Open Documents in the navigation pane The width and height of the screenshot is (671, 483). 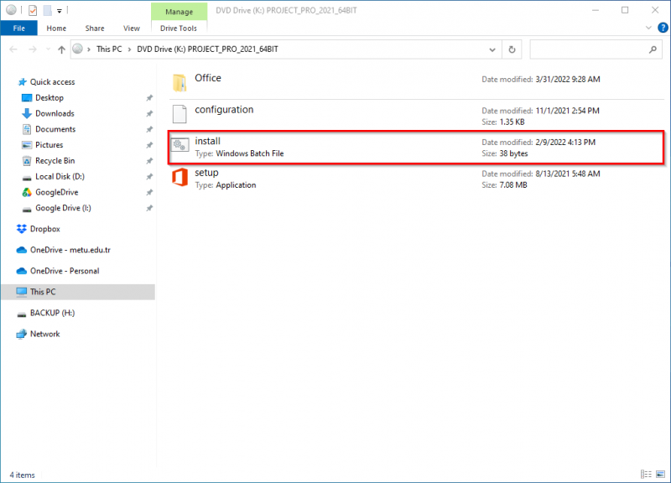pyautogui.click(x=55, y=129)
